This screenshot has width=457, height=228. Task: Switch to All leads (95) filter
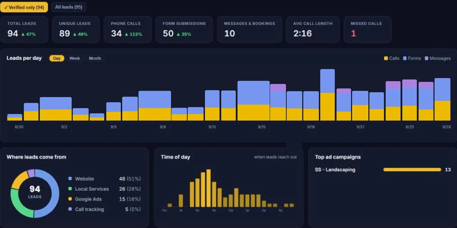(69, 7)
